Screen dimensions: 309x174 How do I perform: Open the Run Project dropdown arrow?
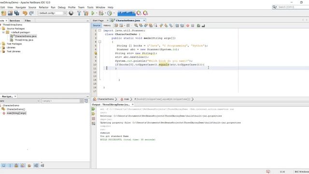(97, 13)
